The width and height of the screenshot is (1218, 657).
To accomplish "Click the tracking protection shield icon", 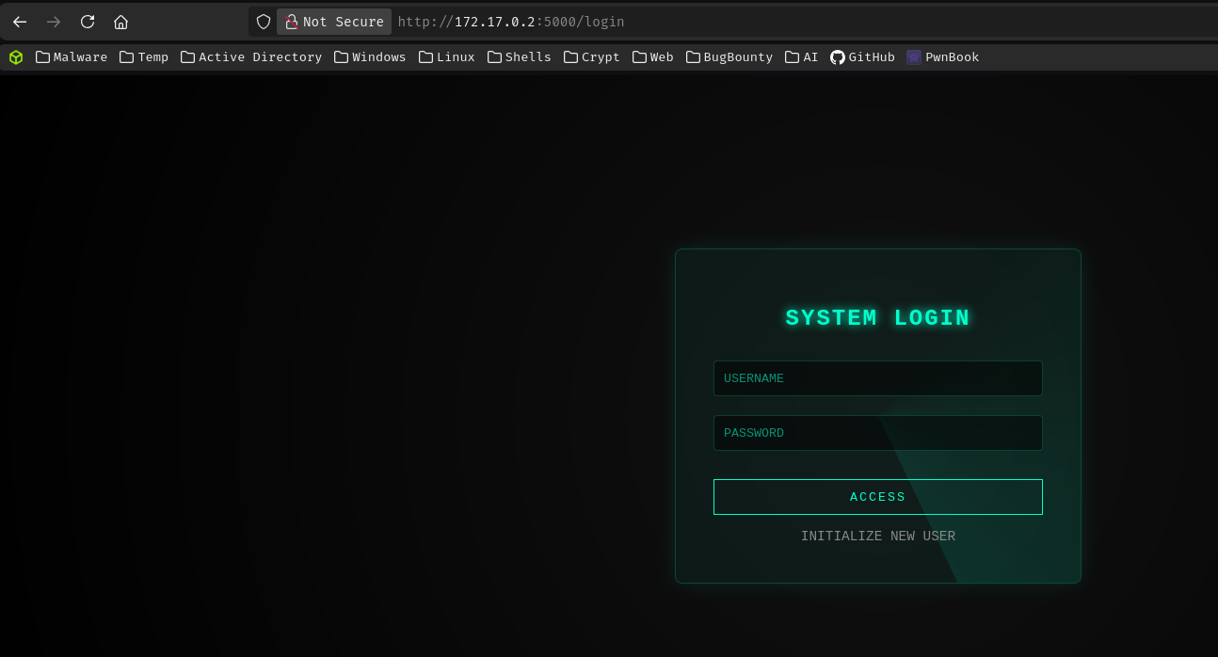I will [264, 22].
